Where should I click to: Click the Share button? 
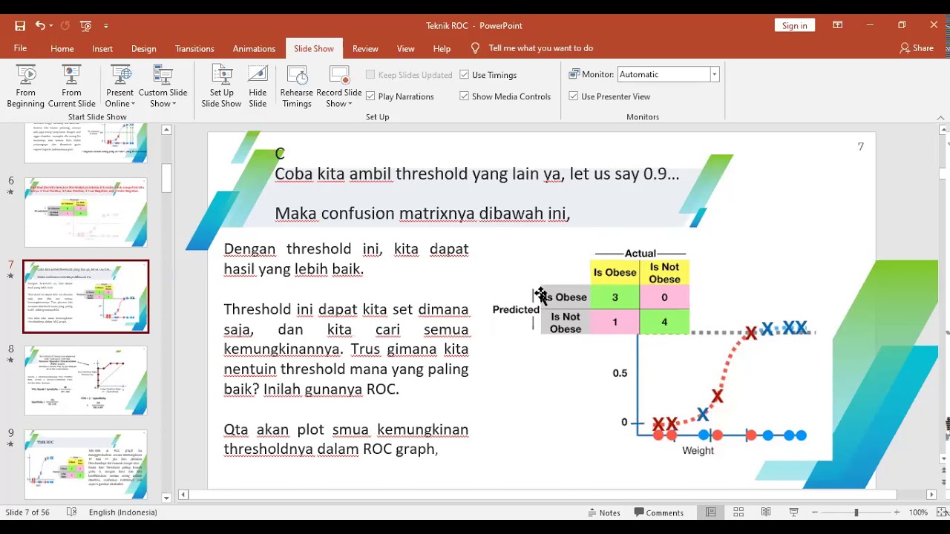[917, 48]
